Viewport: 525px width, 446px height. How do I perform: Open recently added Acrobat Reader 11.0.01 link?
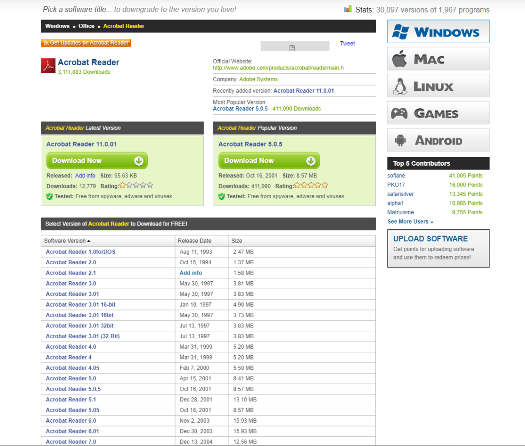pyautogui.click(x=304, y=91)
